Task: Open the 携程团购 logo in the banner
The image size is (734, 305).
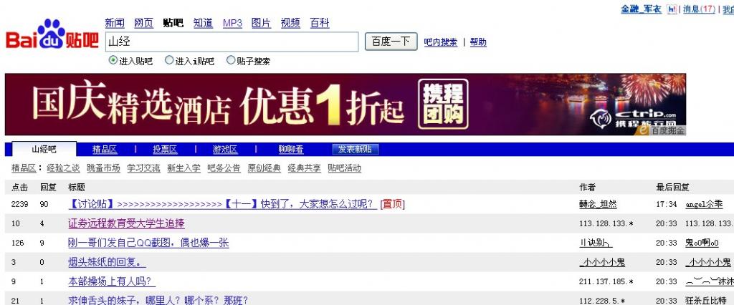Action: pos(443,104)
